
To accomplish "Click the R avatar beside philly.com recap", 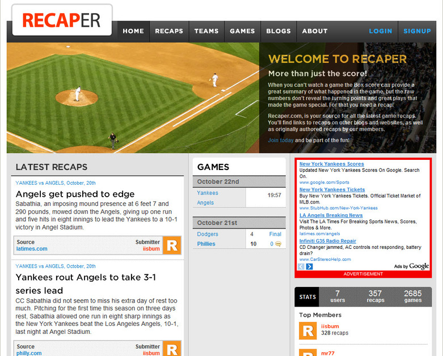I will (172, 349).
